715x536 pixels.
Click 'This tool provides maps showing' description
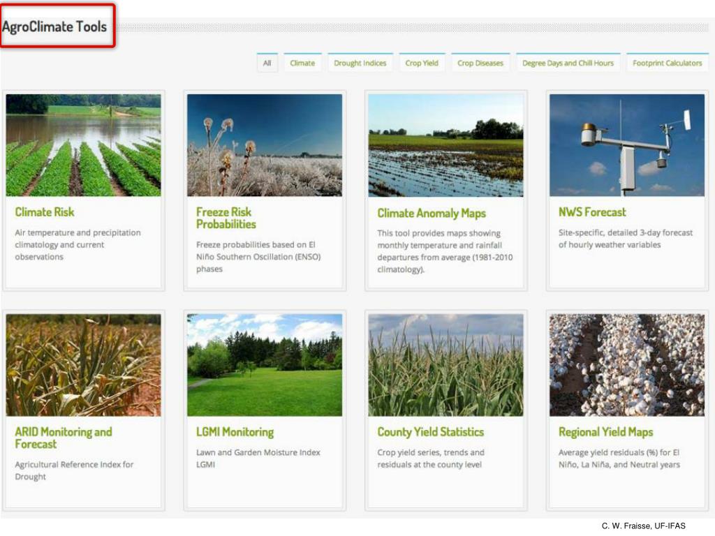[445, 251]
